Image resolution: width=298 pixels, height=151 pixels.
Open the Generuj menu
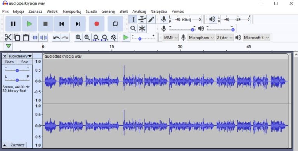point(108,12)
